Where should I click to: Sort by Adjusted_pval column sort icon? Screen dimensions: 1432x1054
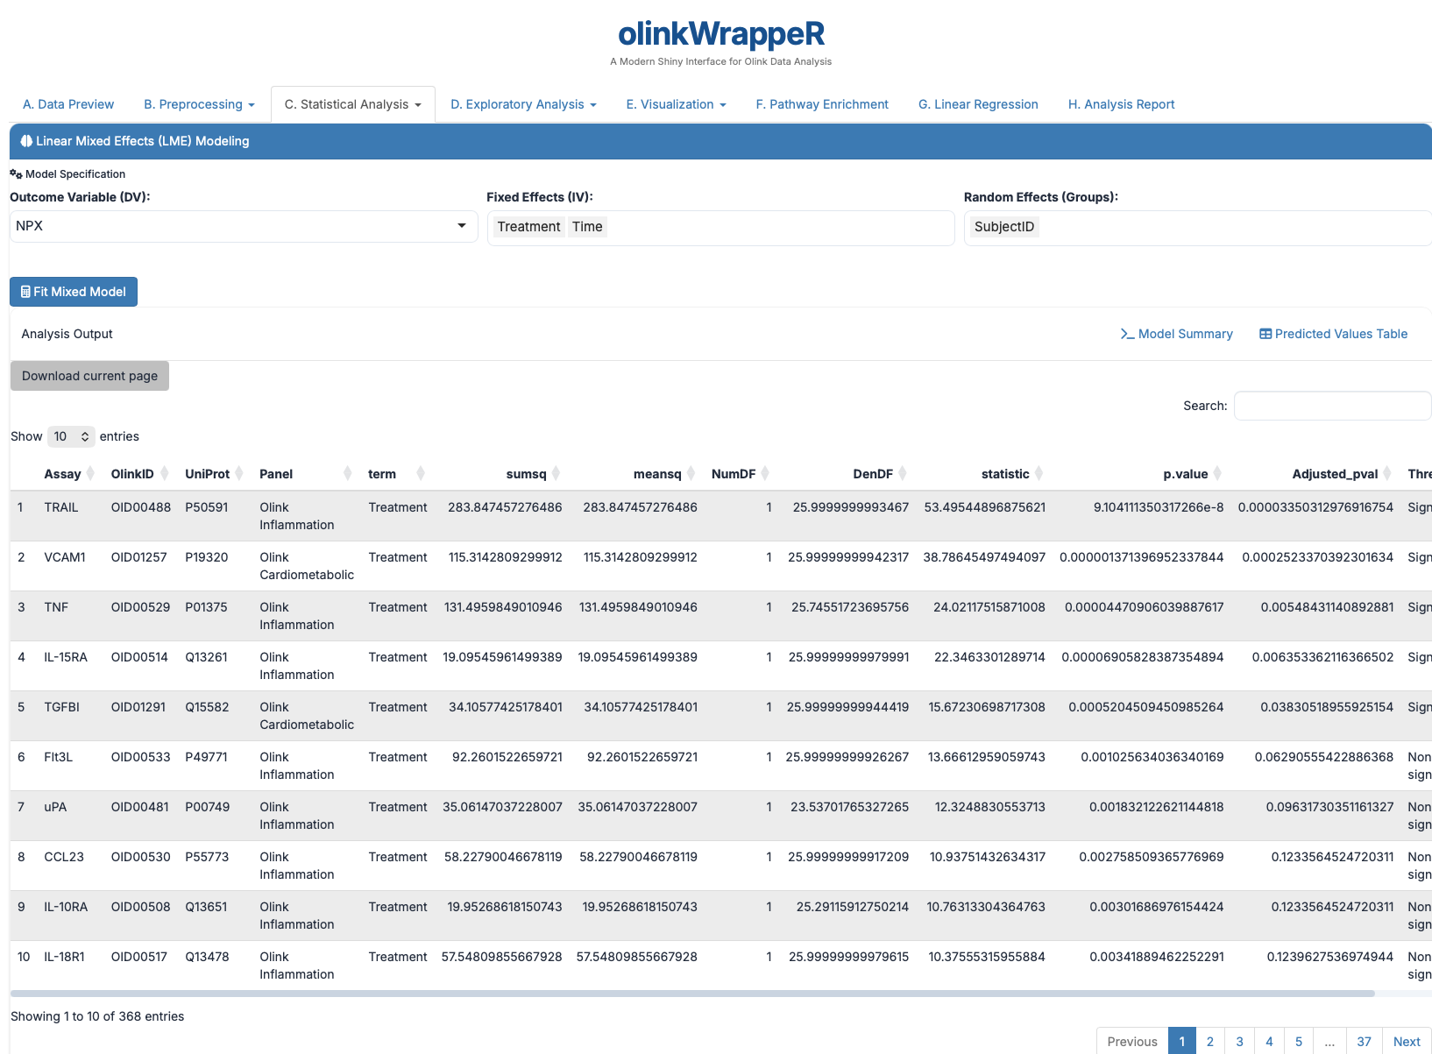tap(1387, 474)
